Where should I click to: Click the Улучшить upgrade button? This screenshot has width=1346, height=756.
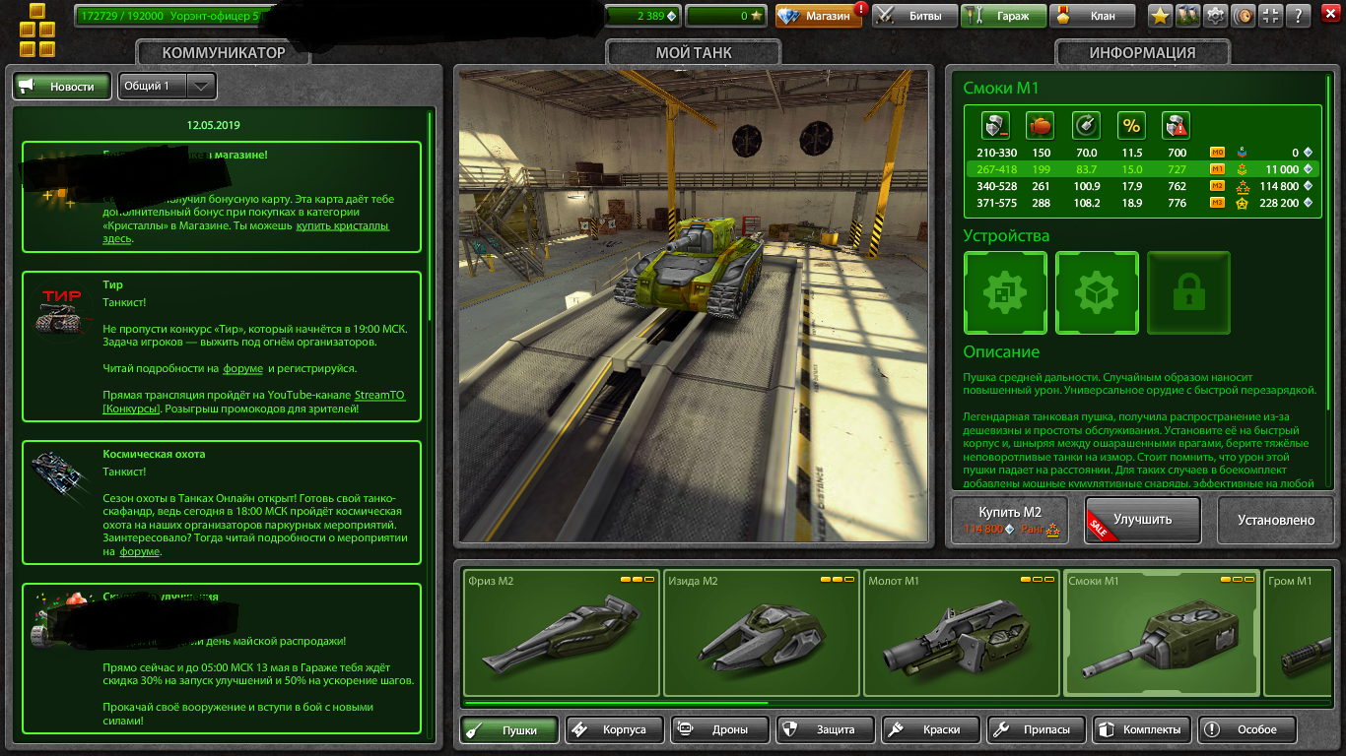(x=1142, y=520)
